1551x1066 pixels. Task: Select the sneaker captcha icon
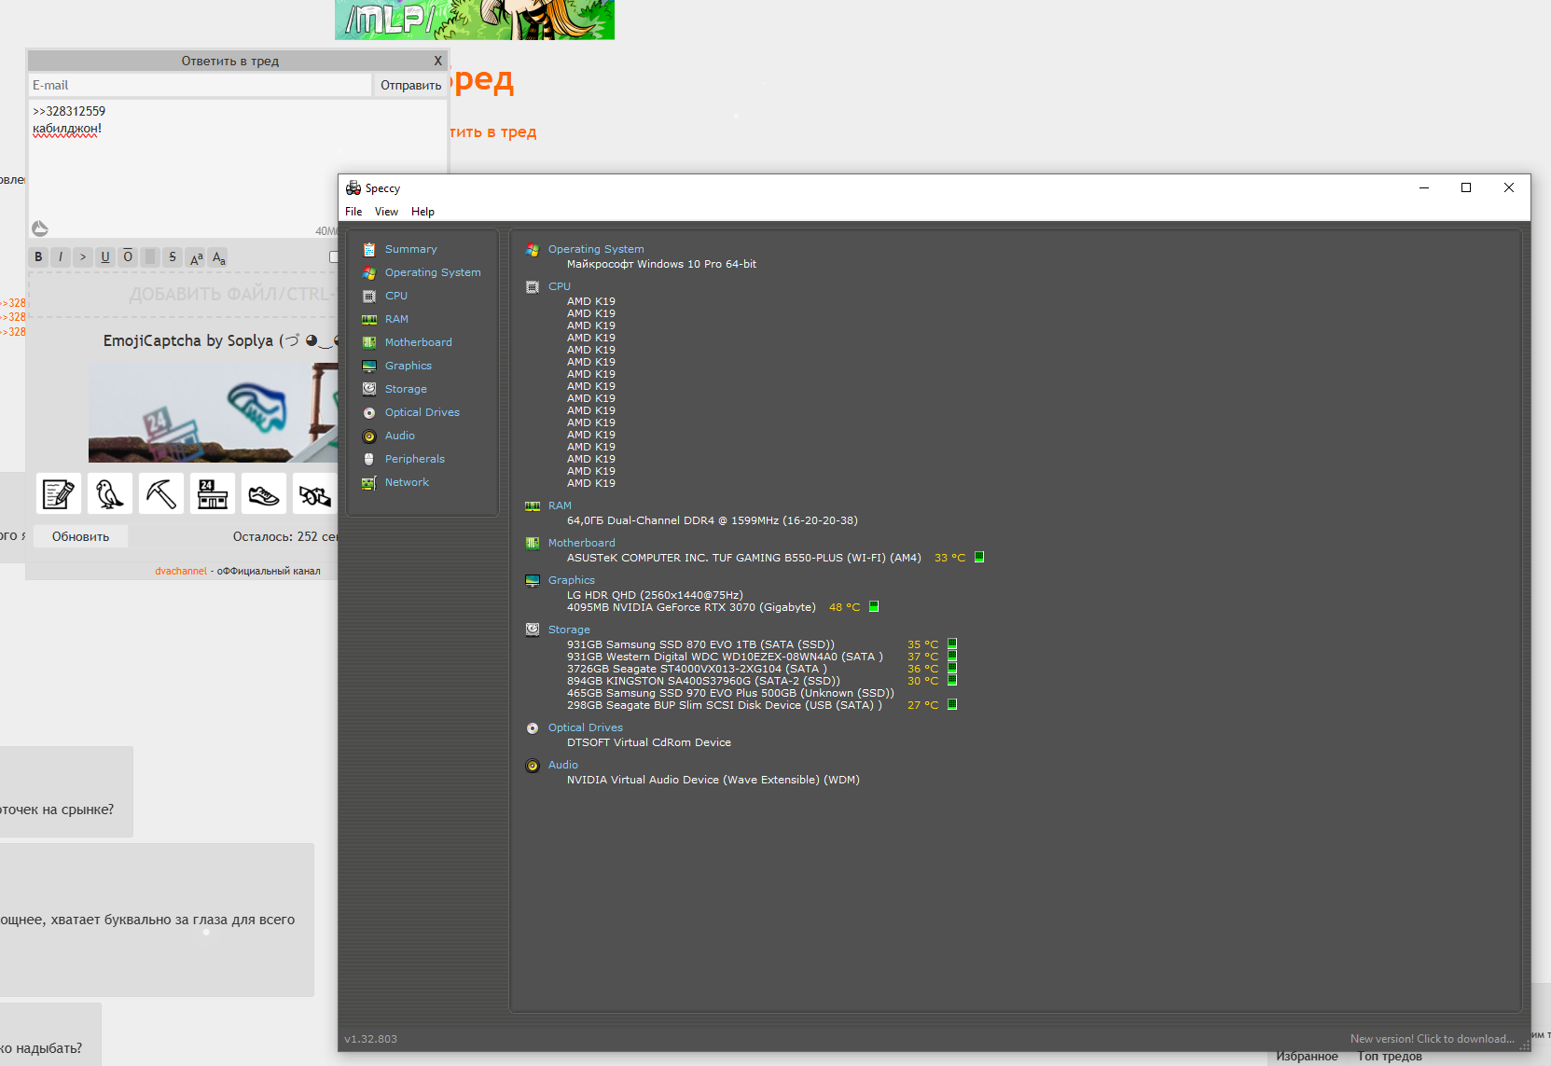(264, 493)
